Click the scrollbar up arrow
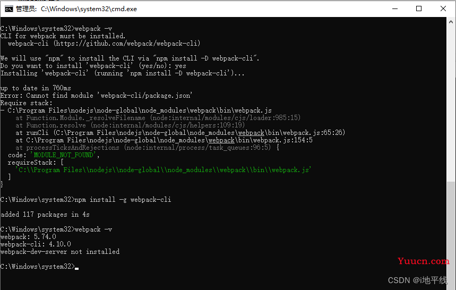 451,22
